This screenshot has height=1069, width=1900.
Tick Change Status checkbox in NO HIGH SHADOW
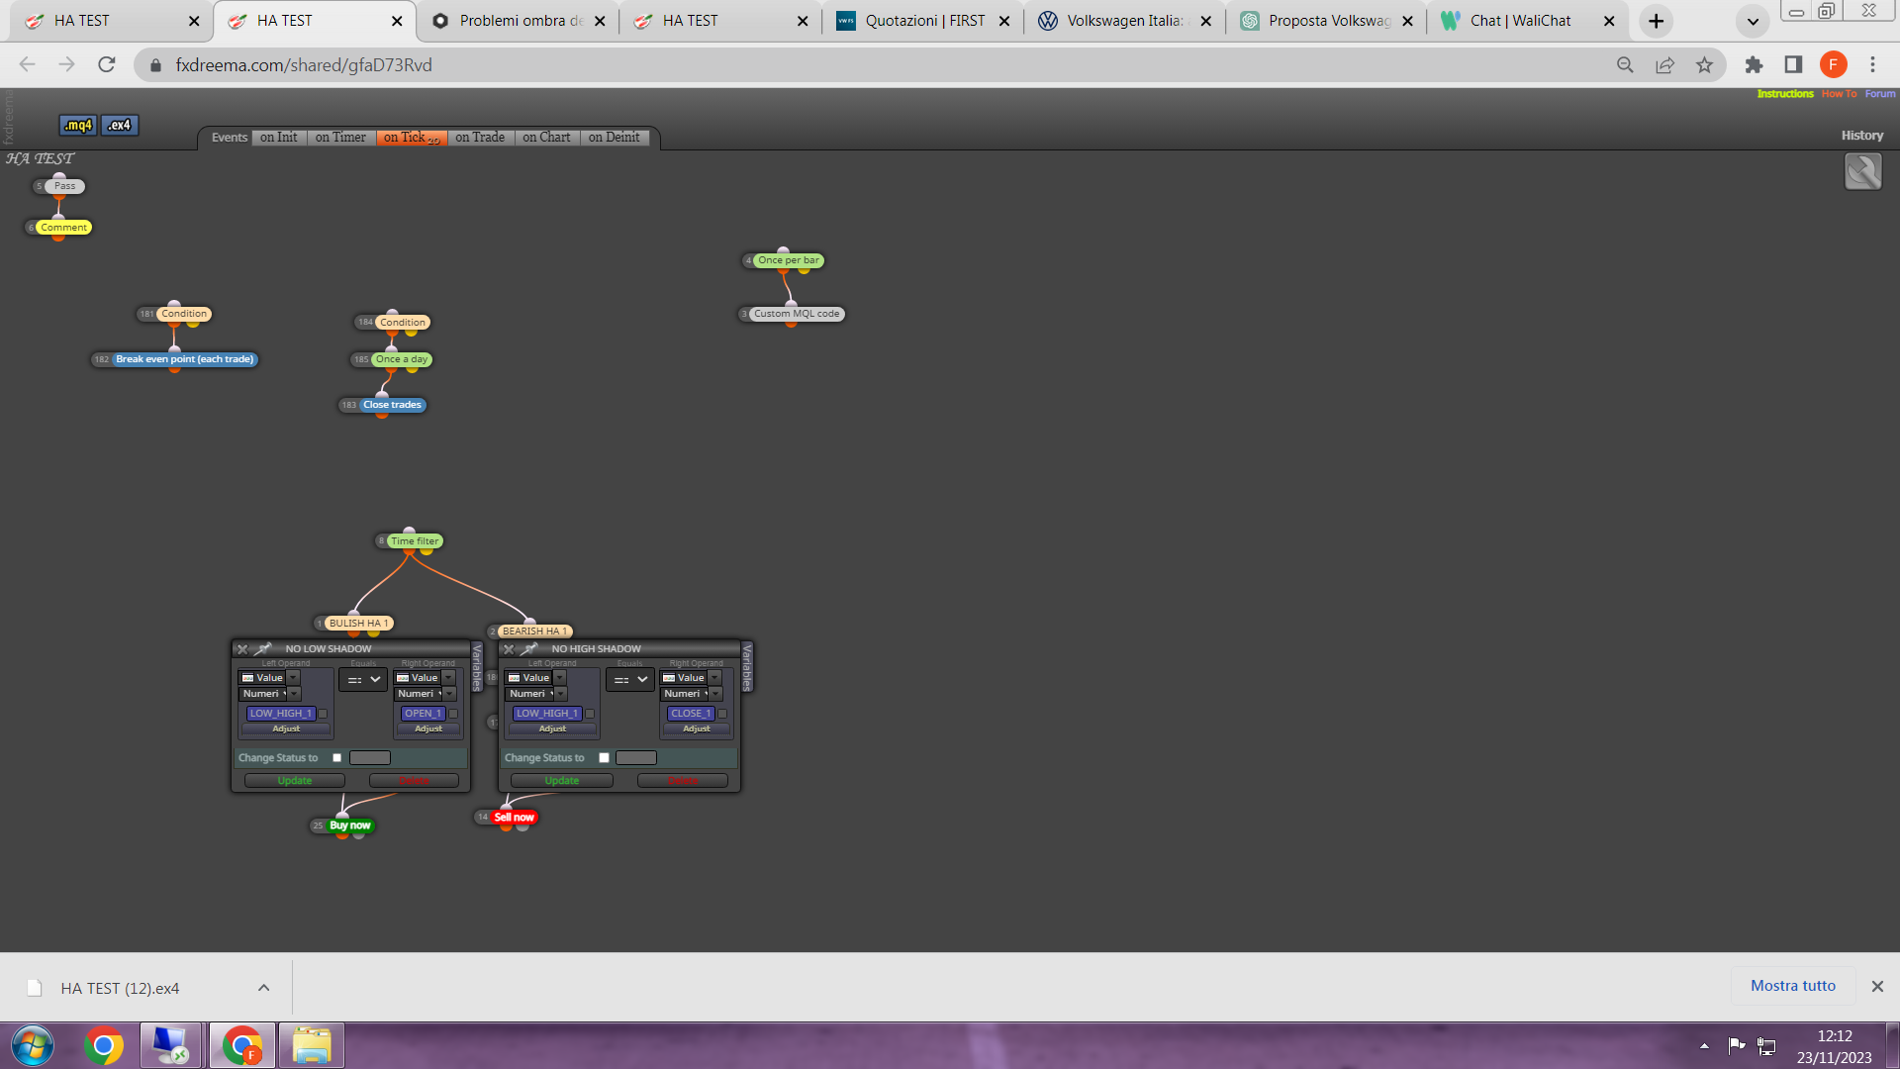(x=604, y=758)
